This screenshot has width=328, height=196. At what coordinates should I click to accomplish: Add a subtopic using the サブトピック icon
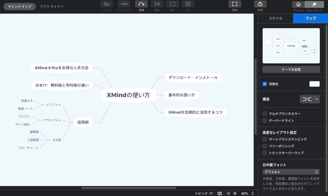click(124, 4)
